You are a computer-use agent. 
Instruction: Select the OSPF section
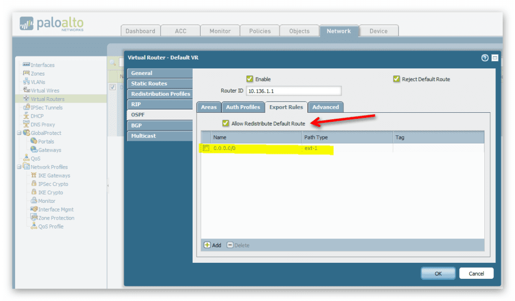(160, 115)
